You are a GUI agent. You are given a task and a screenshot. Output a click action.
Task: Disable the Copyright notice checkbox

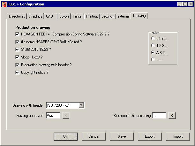click(x=18, y=73)
